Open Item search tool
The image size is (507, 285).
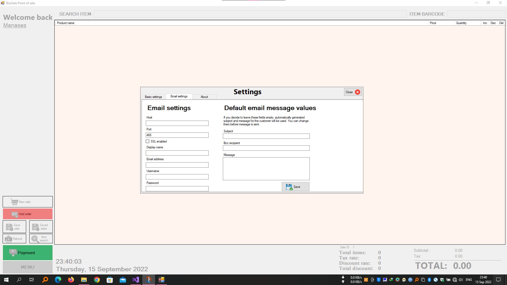click(x=41, y=239)
